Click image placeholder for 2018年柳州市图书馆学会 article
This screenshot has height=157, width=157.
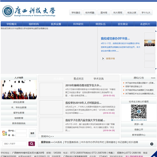pos(51,90)
